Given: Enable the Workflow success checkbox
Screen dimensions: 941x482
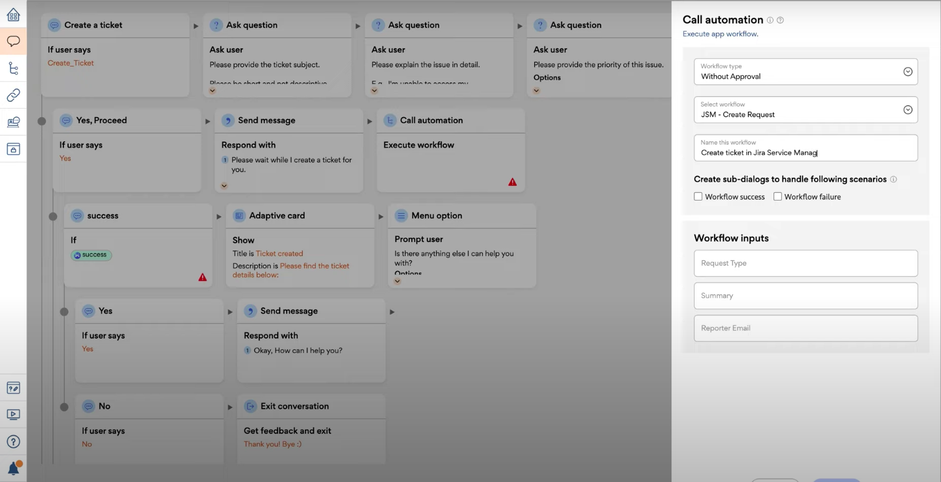Looking at the screenshot, I should click(698, 196).
